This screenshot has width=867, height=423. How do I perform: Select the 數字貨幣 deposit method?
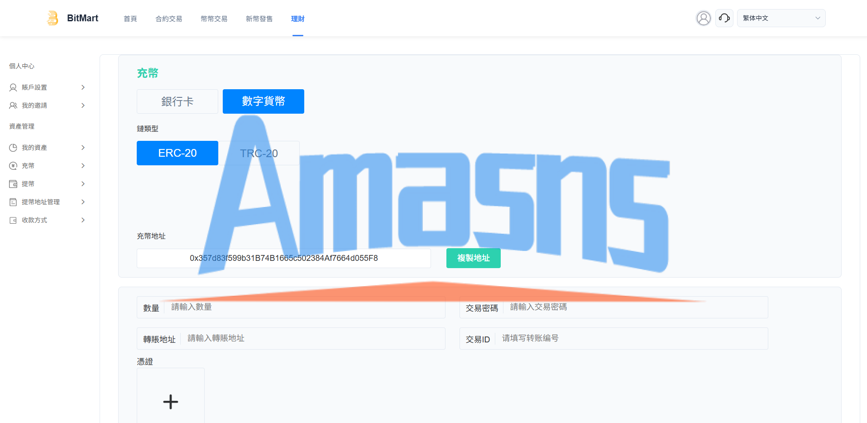(263, 101)
